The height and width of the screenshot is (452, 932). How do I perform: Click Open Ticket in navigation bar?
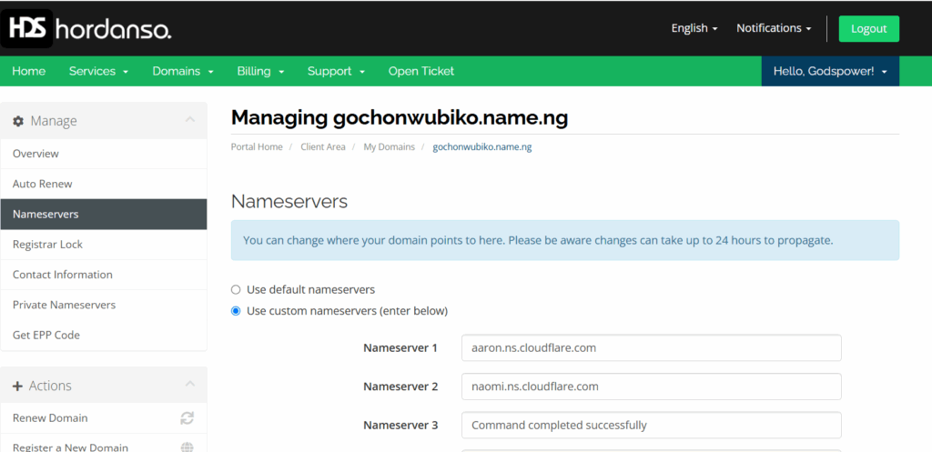420,71
